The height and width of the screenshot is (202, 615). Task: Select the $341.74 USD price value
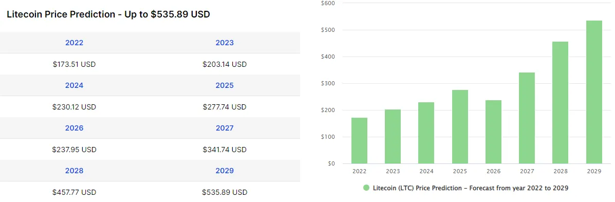(x=225, y=150)
